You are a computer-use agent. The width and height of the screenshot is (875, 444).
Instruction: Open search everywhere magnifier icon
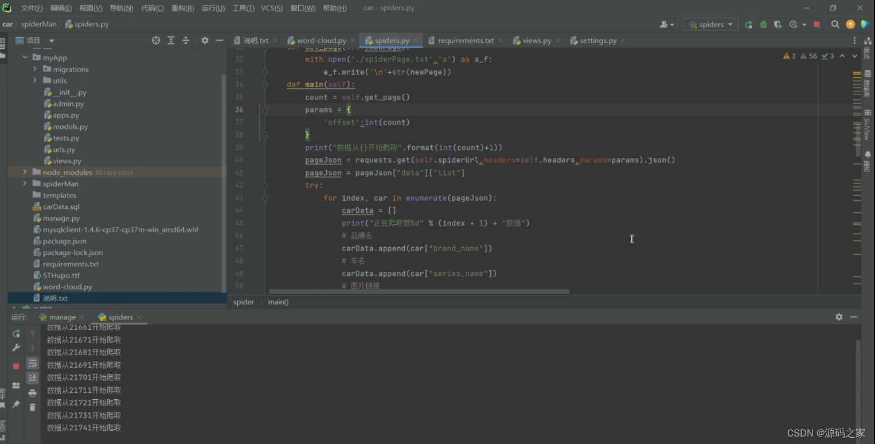click(x=835, y=25)
